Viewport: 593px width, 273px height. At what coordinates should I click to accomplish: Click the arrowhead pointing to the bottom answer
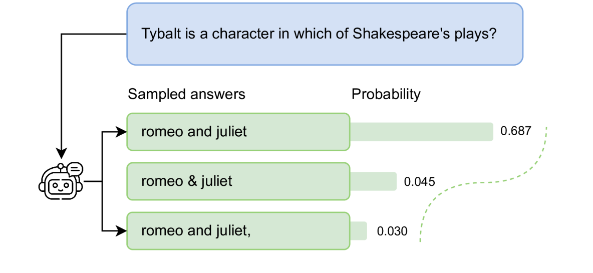[121, 231]
